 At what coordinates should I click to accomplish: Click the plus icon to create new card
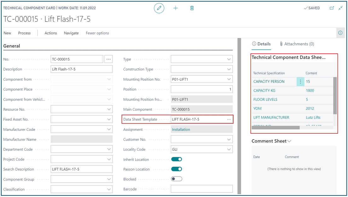tap(176, 8)
